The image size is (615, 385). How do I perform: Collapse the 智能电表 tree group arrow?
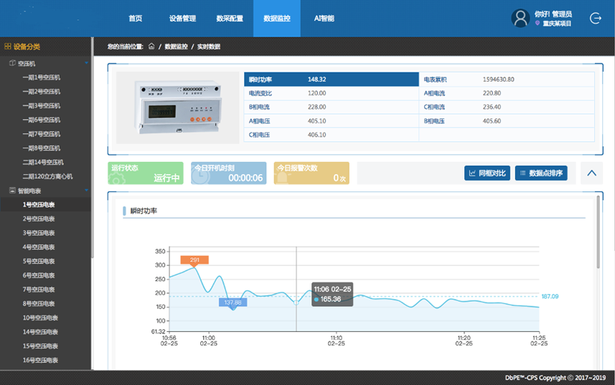[x=86, y=191]
